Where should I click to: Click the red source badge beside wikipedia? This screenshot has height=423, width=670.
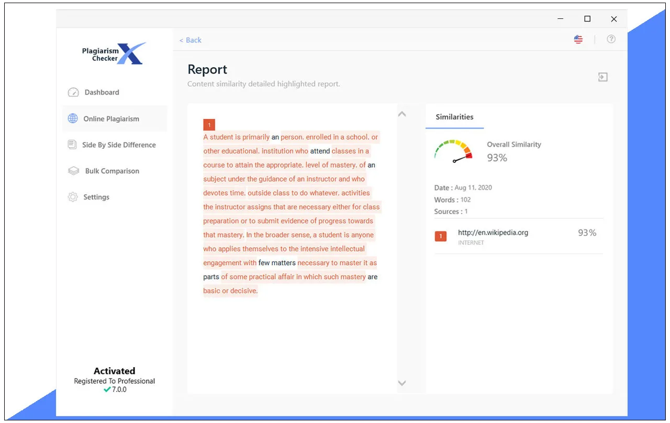tap(441, 237)
